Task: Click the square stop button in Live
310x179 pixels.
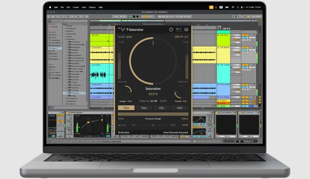Action: pyautogui.click(x=134, y=17)
